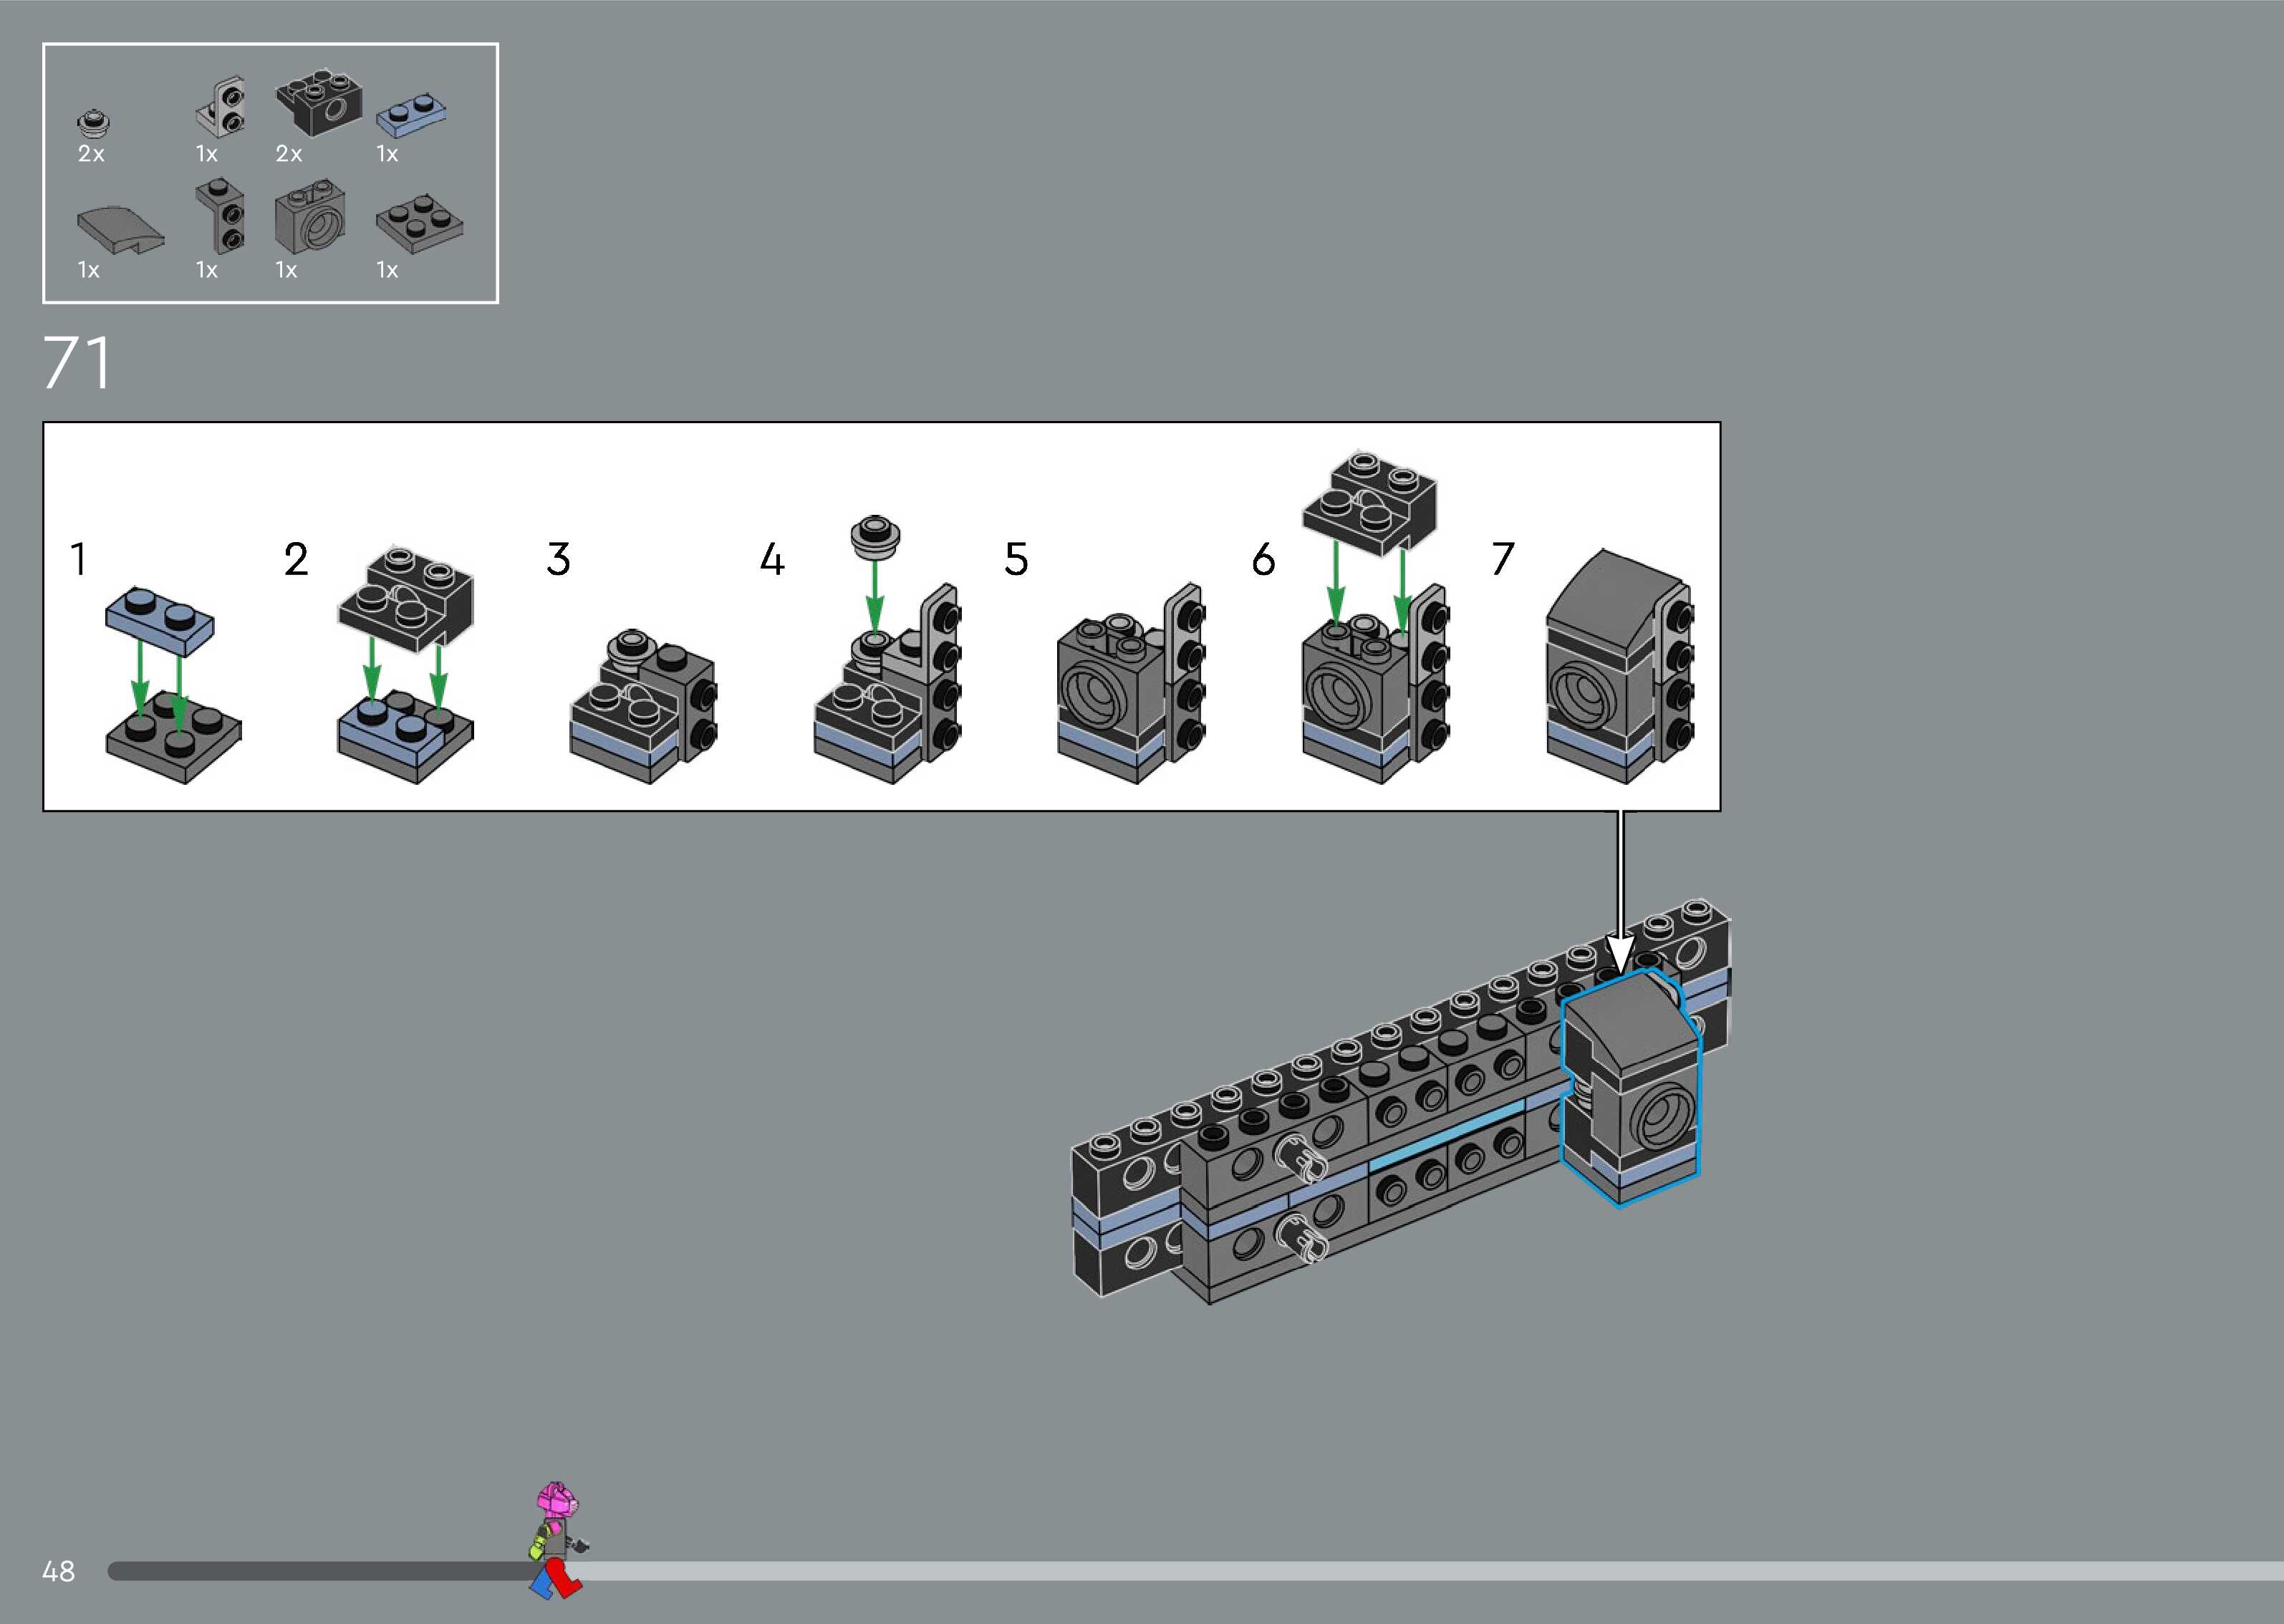Select the substep 5 assembly image
Screen dimensions: 2284x1624
tap(1131, 685)
